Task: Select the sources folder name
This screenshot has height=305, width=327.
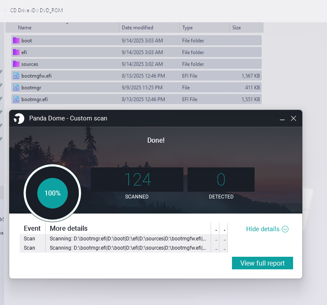Action: click(x=30, y=64)
